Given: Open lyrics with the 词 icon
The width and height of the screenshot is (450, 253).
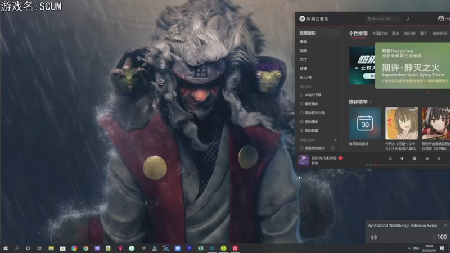Looking at the screenshot, I should 439,159.
